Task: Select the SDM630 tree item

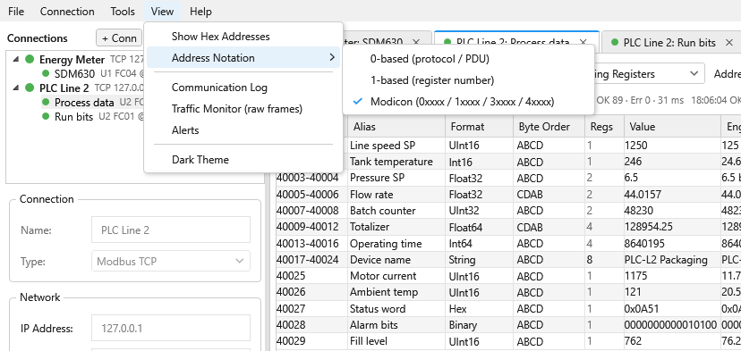Action: (x=74, y=73)
